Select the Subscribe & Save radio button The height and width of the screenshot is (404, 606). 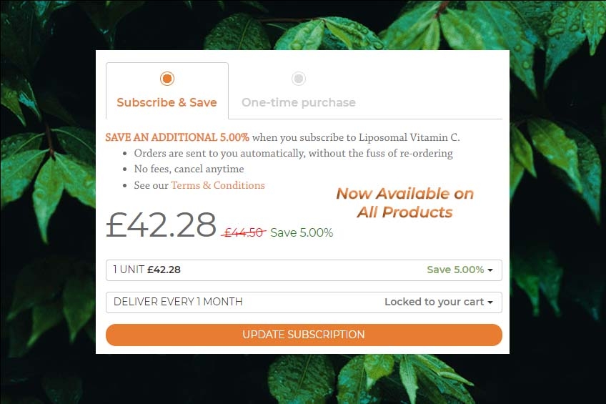pos(167,79)
